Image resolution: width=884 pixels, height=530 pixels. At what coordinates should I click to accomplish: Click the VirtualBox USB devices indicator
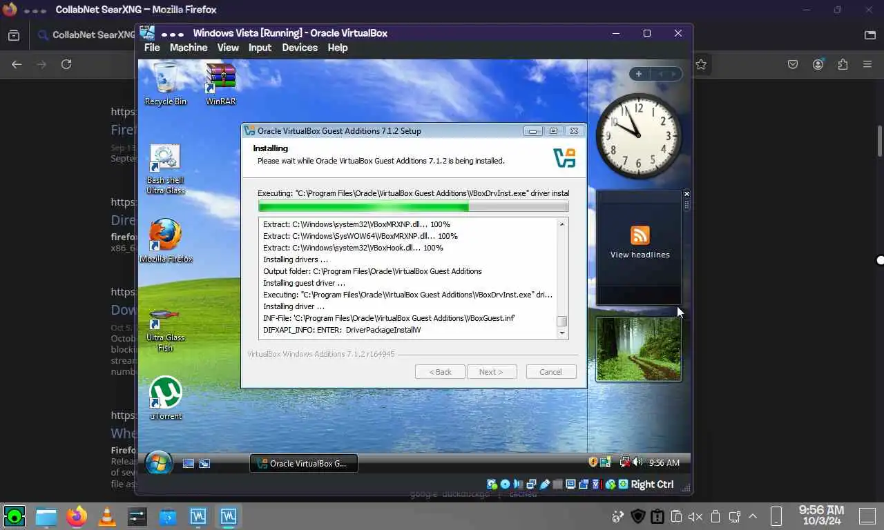point(544,484)
